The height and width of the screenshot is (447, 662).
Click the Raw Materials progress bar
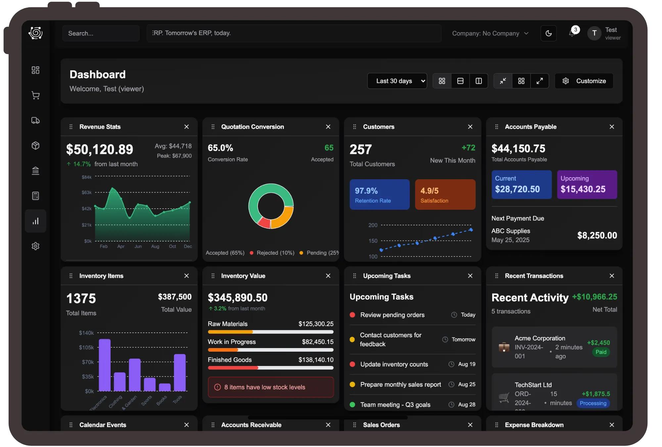[x=271, y=332]
